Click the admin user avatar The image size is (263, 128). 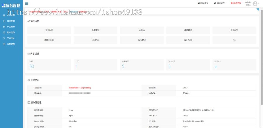(255, 3)
